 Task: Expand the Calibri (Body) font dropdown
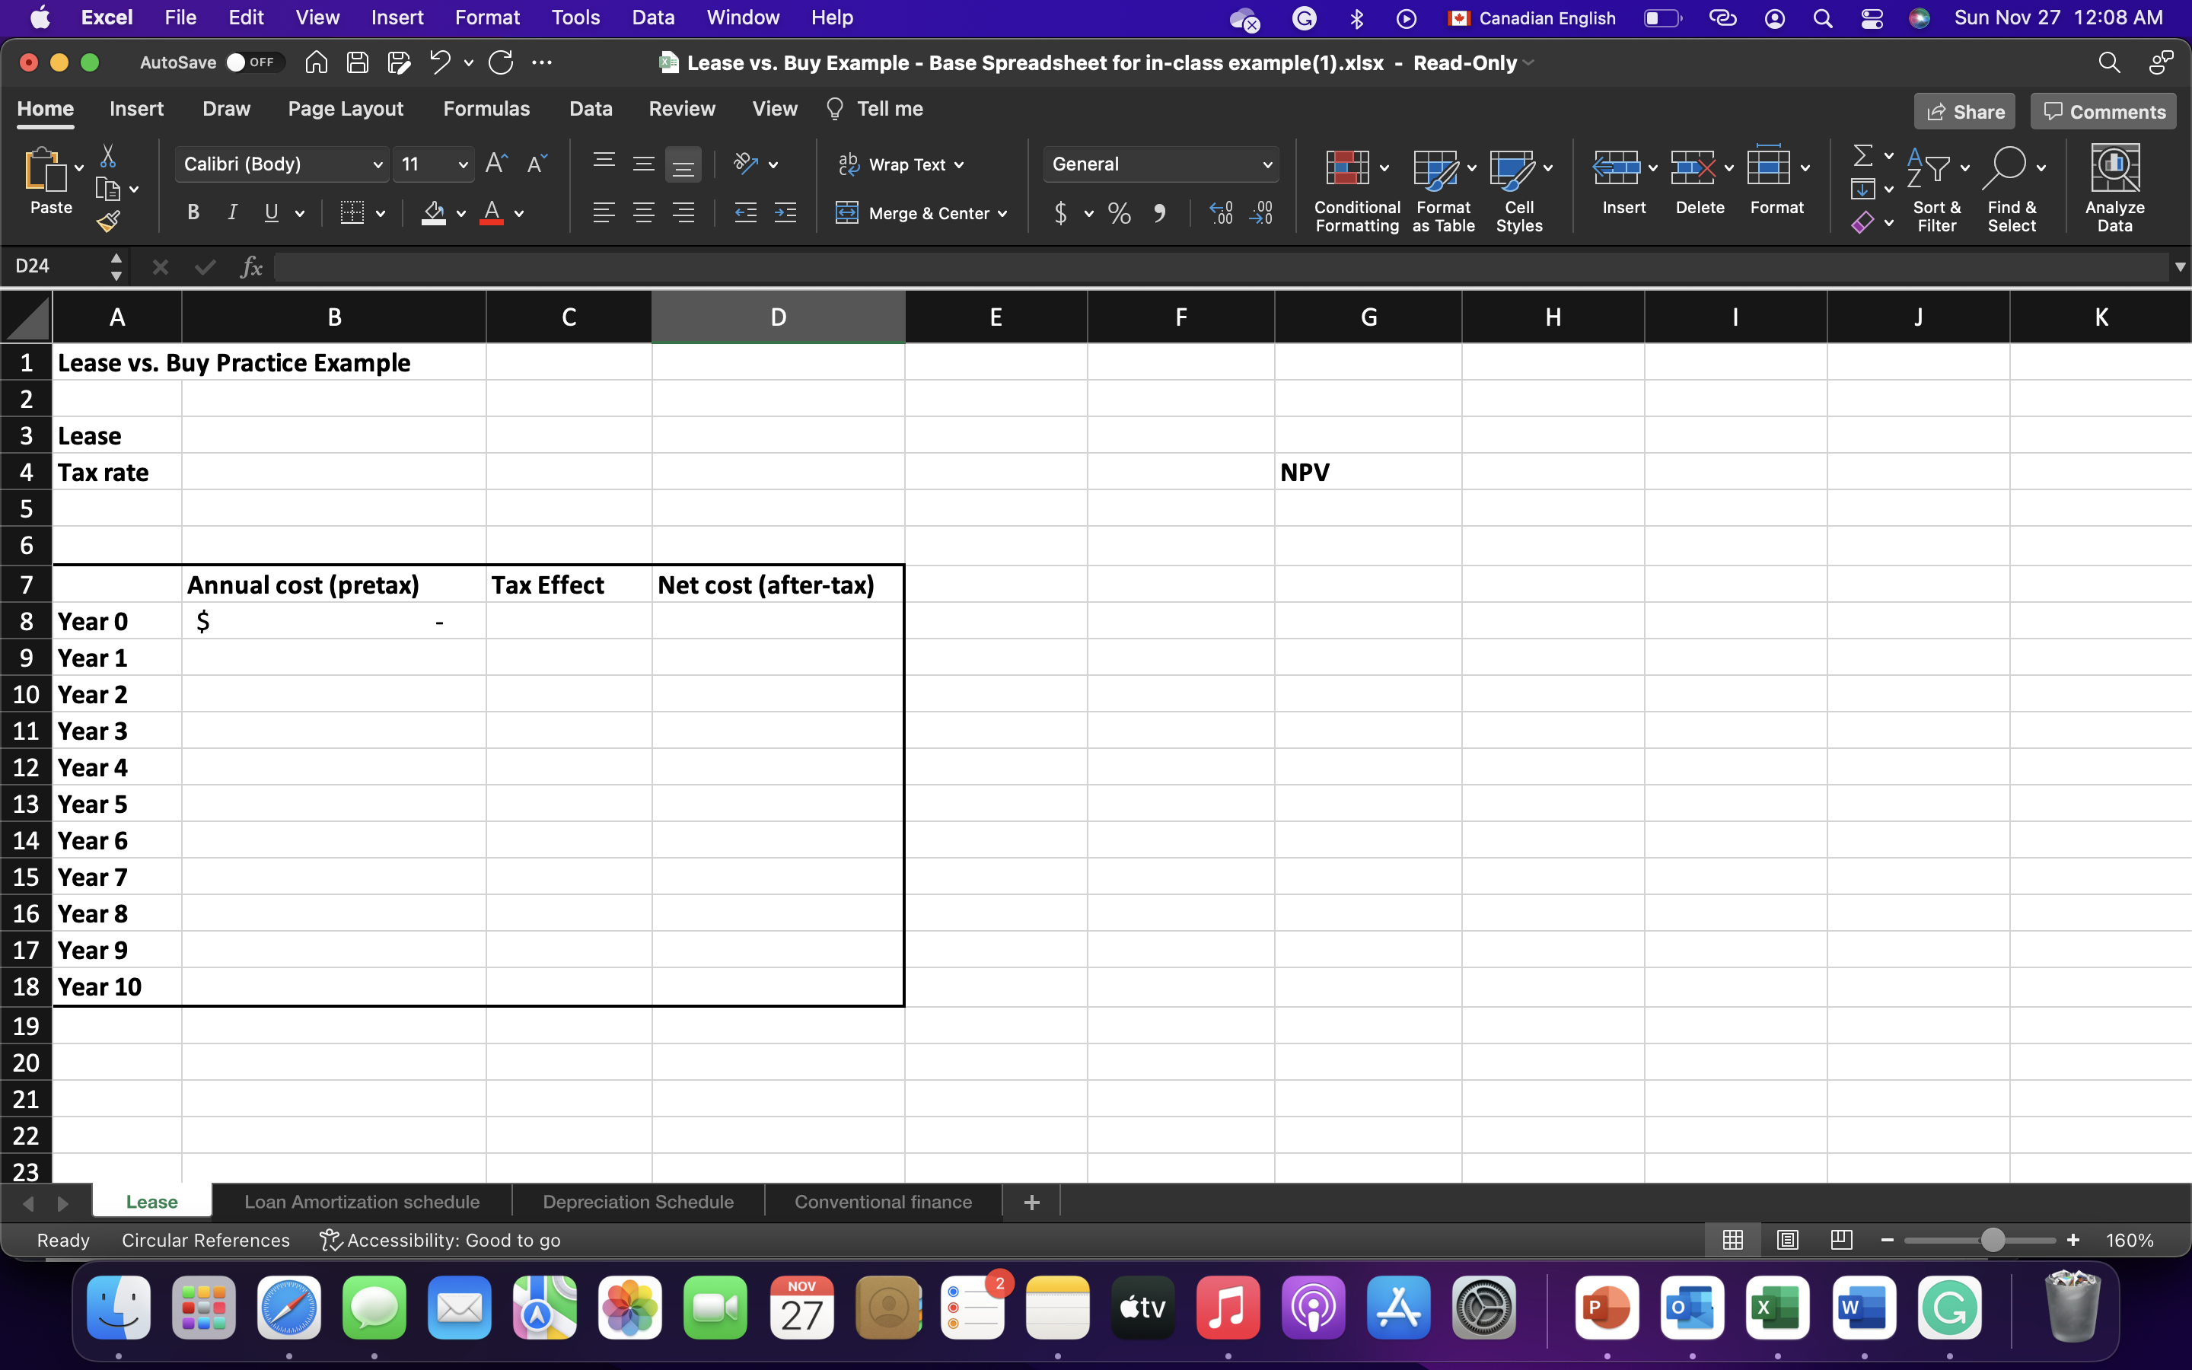click(x=377, y=165)
